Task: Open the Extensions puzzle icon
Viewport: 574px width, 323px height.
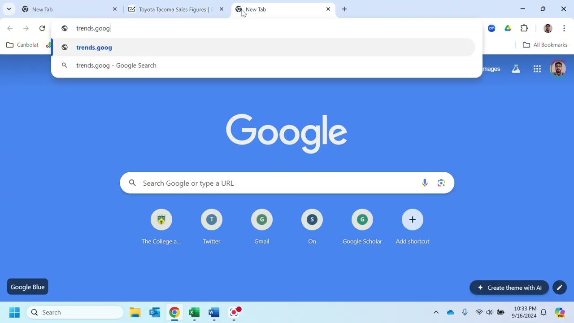Action: (x=524, y=28)
